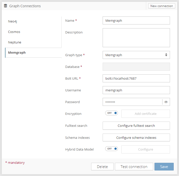Click the New connection button
The height and width of the screenshot is (176, 179).
click(161, 6)
